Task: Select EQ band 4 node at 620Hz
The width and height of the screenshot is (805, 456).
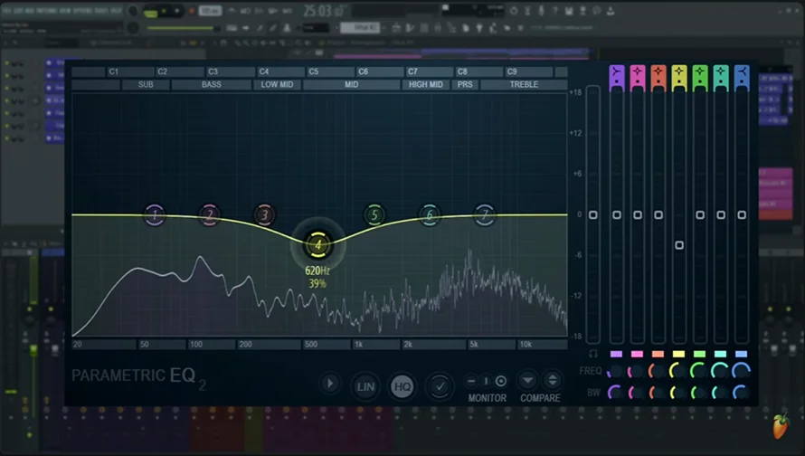Action: [x=317, y=245]
